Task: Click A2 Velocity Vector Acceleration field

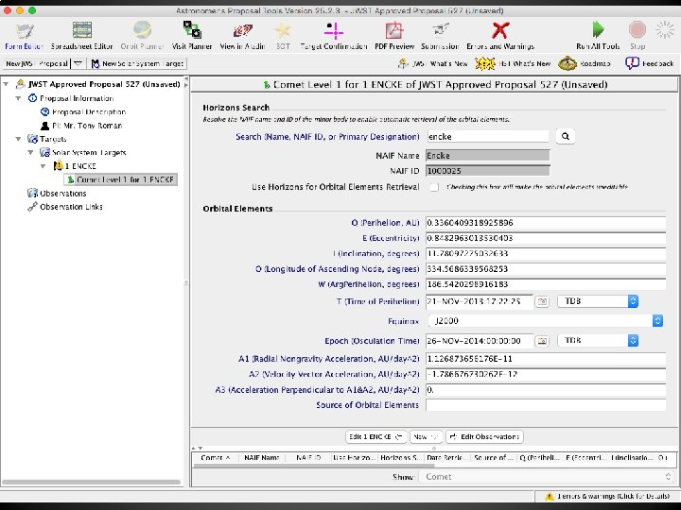Action: pyautogui.click(x=546, y=374)
